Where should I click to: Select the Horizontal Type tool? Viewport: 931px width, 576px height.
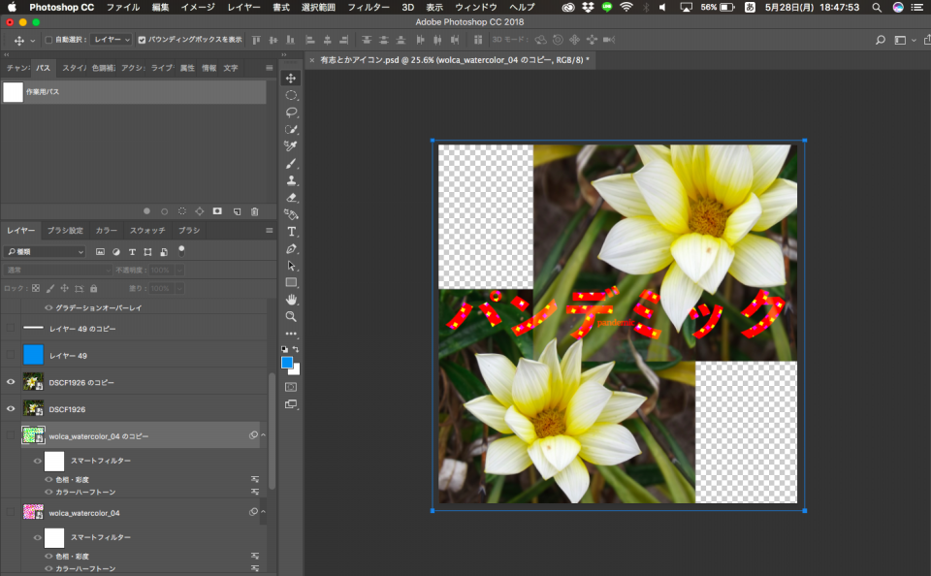coord(291,232)
